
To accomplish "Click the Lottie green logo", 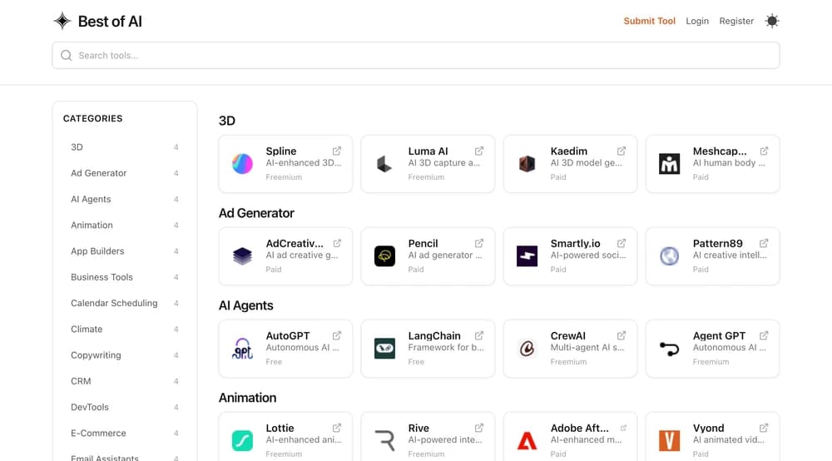I will 242,441.
